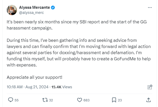Click the 10:18 AM timestamp

point(15,87)
